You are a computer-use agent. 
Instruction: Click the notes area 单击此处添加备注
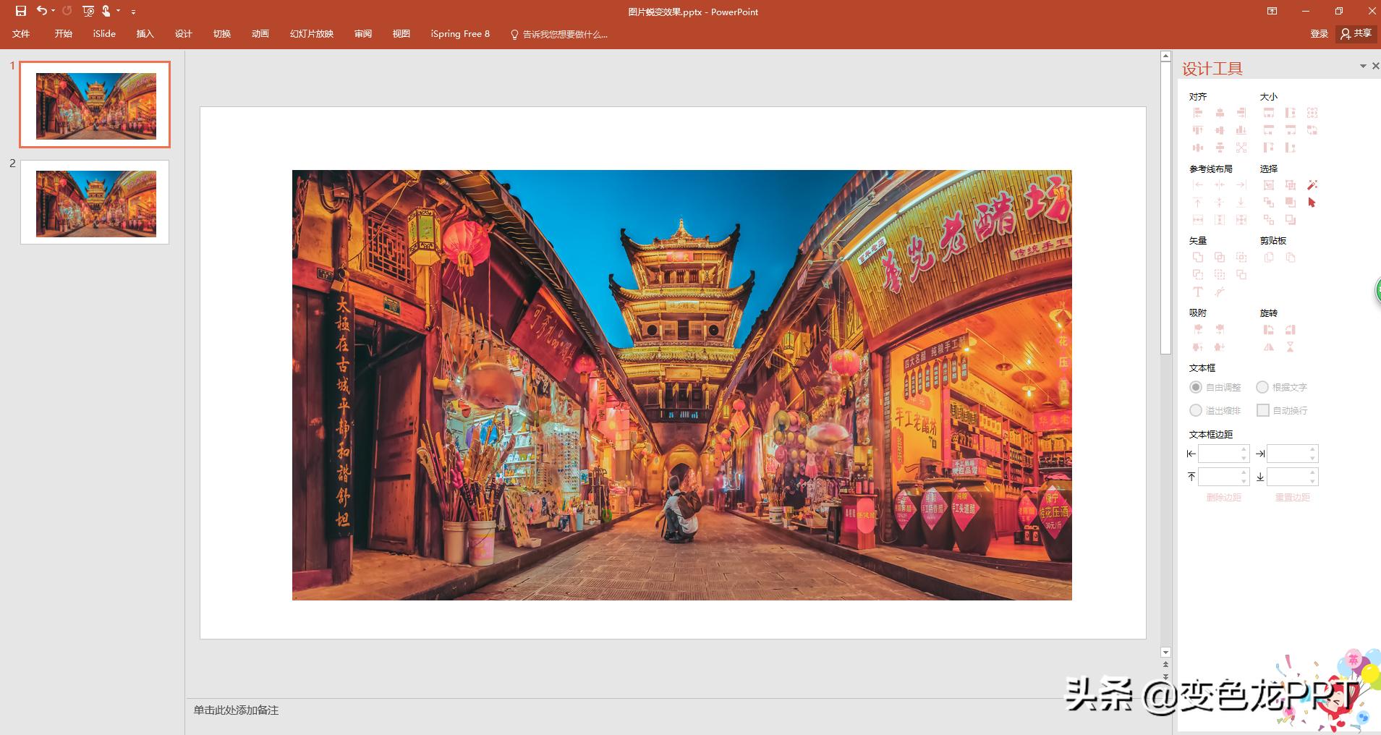pyautogui.click(x=236, y=710)
